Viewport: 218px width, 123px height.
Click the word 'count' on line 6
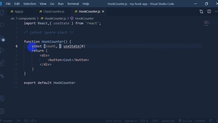(x=50, y=46)
